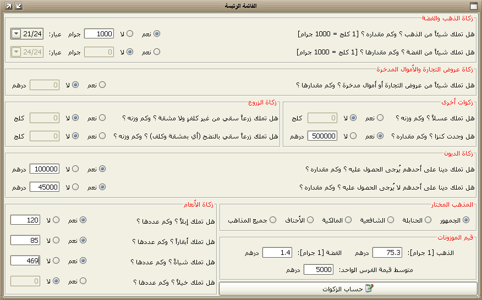Select لا for owning gold
This screenshot has height=300, width=482.
[130, 34]
